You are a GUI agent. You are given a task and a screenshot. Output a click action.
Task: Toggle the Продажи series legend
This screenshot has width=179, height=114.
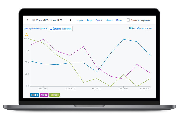(x=54, y=95)
